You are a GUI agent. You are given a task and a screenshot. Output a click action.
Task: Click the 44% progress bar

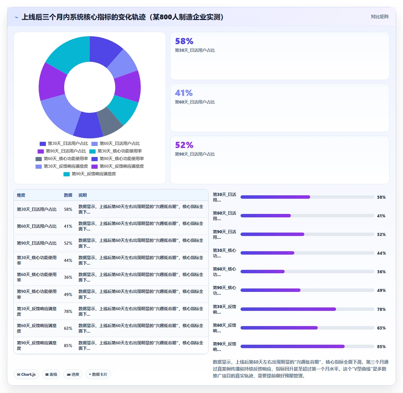307,253
